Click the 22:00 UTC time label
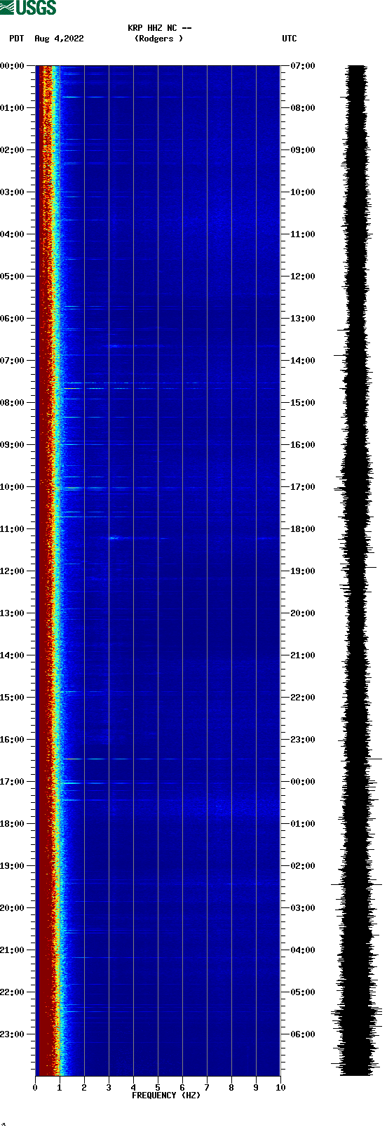387x1132 pixels. (x=303, y=698)
